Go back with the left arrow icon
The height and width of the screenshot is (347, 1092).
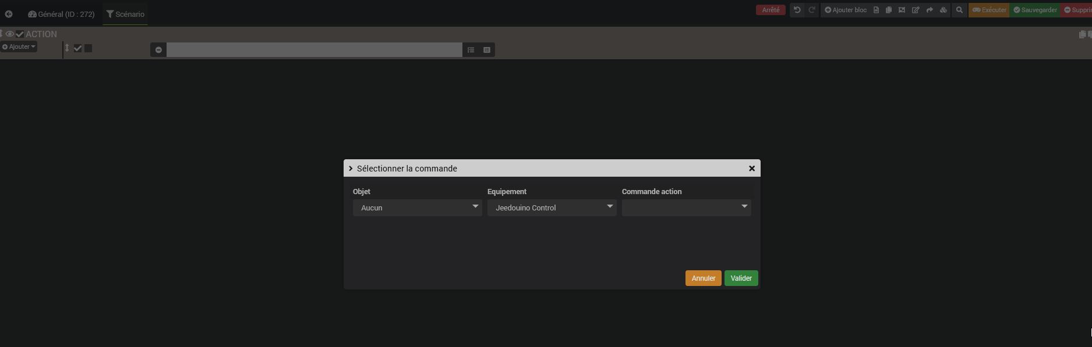click(x=9, y=14)
